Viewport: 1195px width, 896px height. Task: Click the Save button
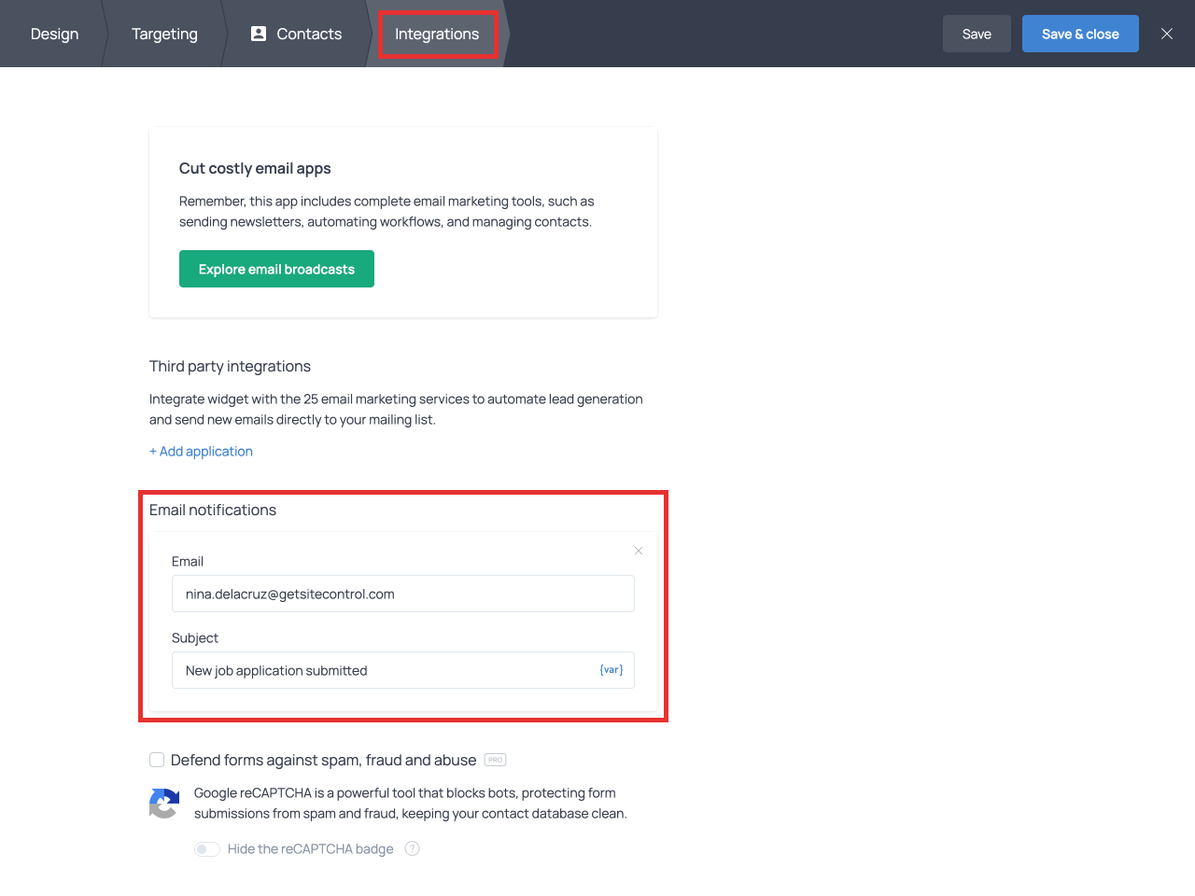(977, 33)
